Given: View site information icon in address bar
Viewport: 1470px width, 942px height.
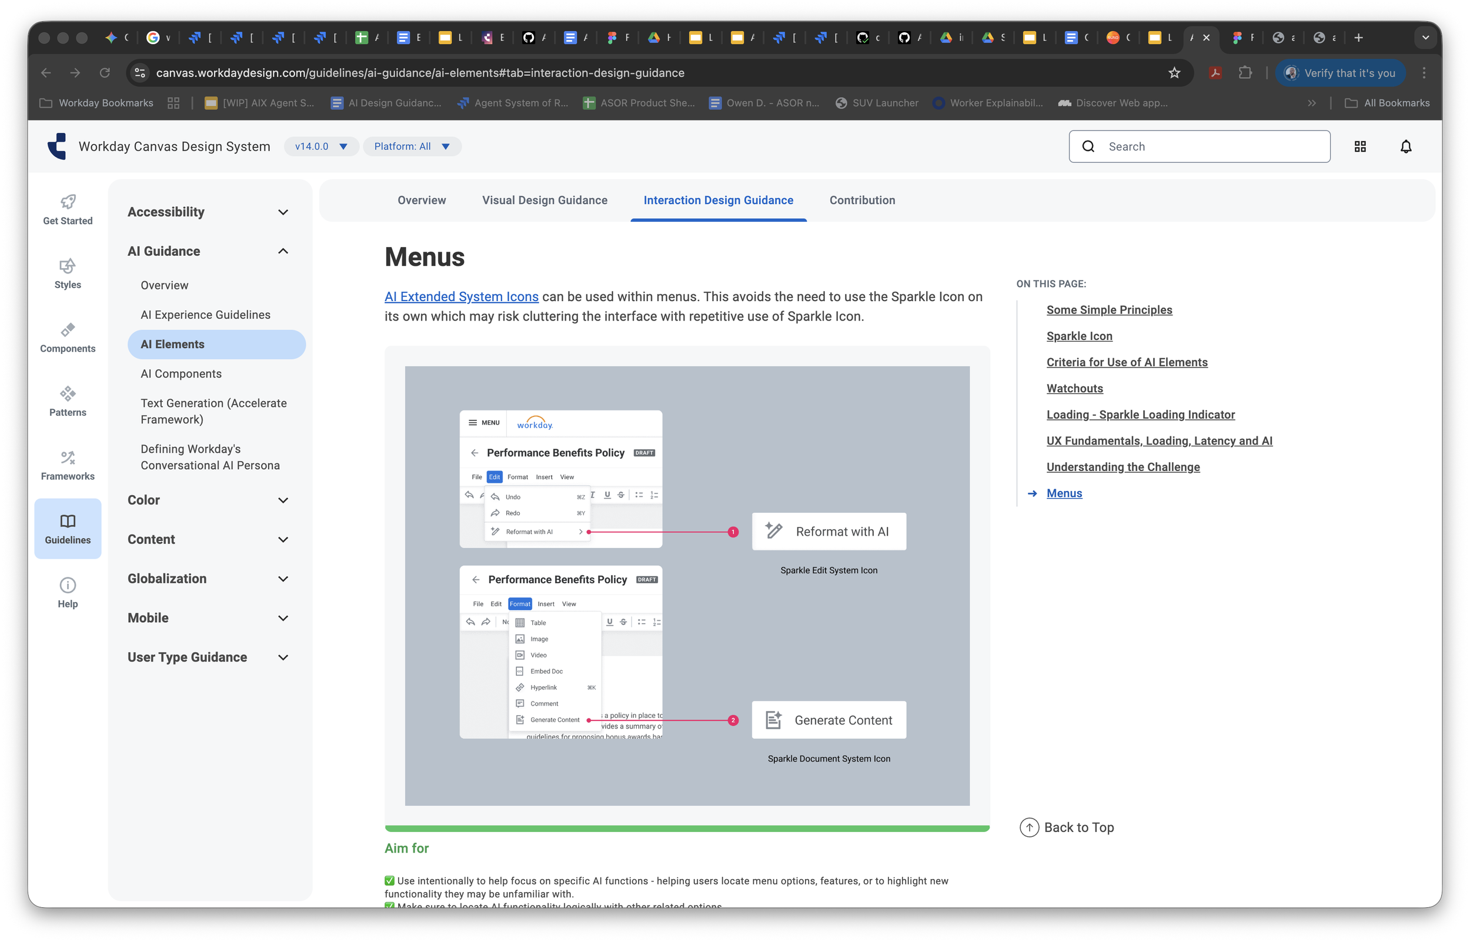Looking at the screenshot, I should tap(140, 73).
